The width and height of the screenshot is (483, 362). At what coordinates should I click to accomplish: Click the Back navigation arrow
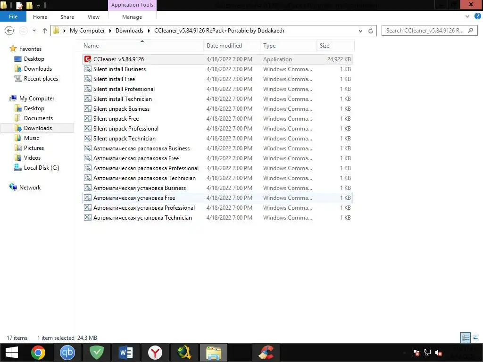click(9, 31)
